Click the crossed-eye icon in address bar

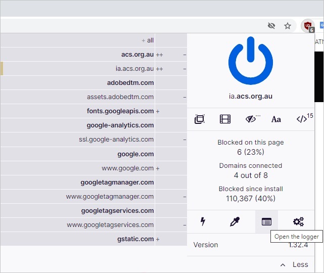tap(271, 26)
